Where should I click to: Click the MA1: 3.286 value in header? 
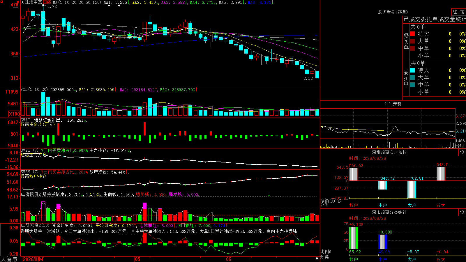click(x=116, y=2)
